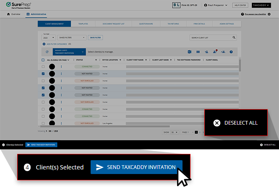Open the Templates tab
279x192 pixels.
(83, 24)
